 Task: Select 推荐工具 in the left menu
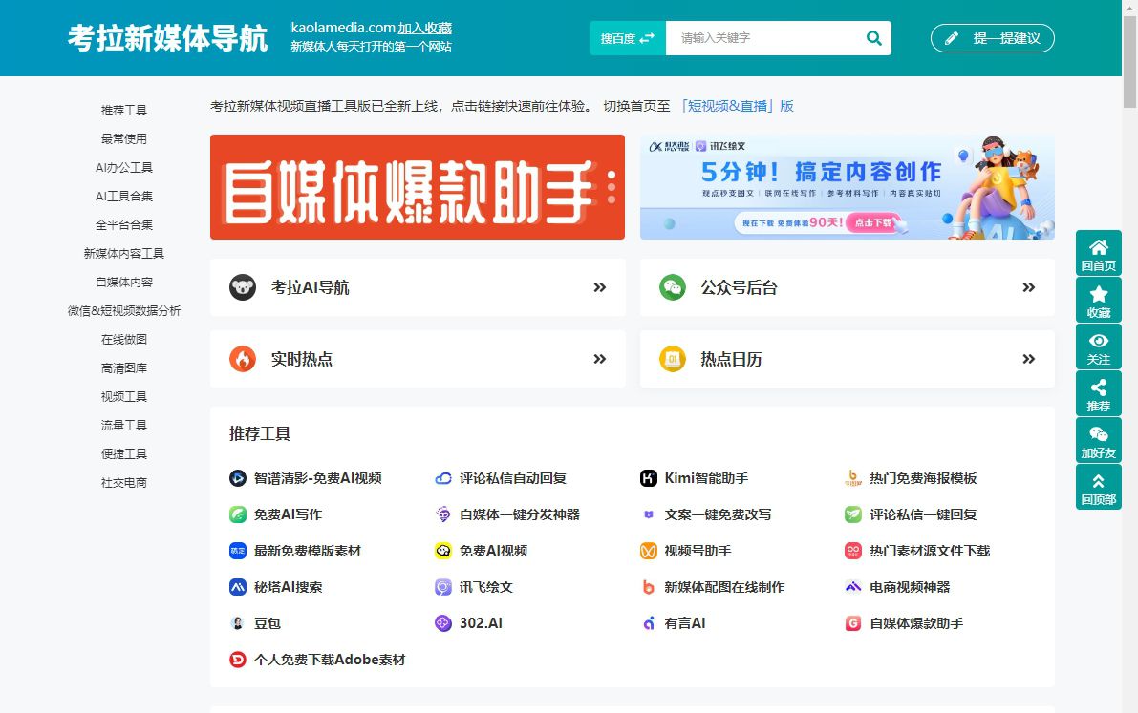pyautogui.click(x=124, y=111)
